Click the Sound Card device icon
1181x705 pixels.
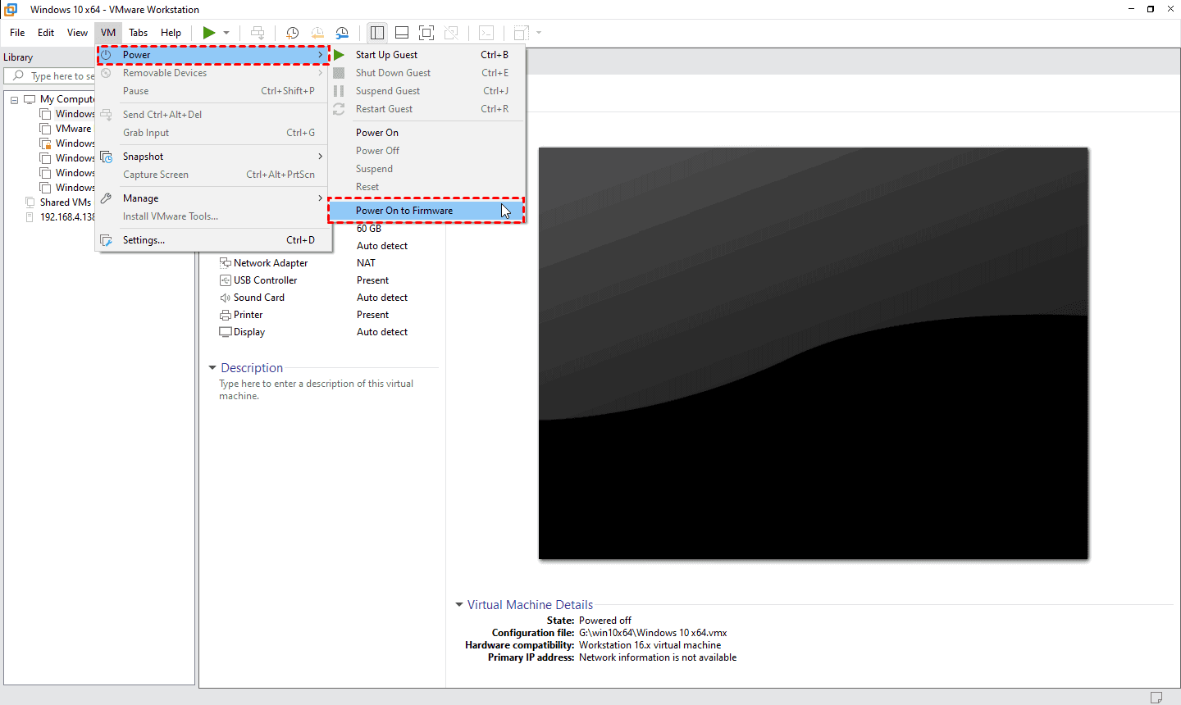[x=225, y=298]
